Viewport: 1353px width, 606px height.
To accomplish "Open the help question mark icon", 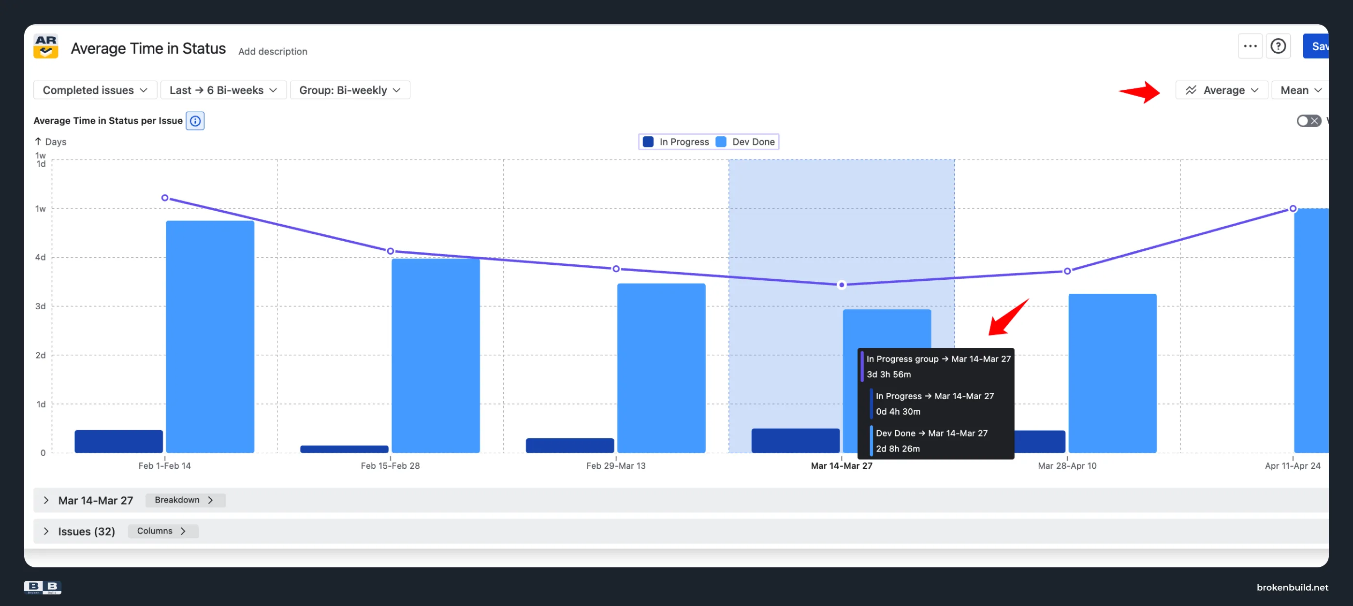I will (x=1278, y=46).
